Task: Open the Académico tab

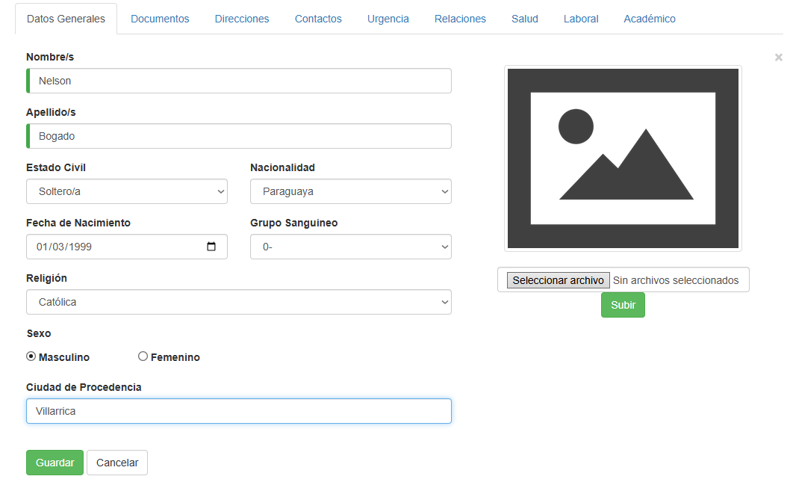Action: click(649, 19)
